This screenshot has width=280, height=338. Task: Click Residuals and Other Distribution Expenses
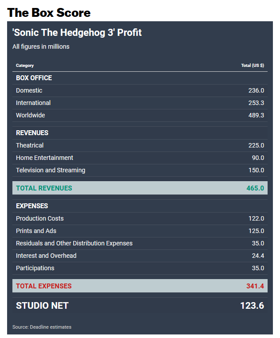(74, 243)
